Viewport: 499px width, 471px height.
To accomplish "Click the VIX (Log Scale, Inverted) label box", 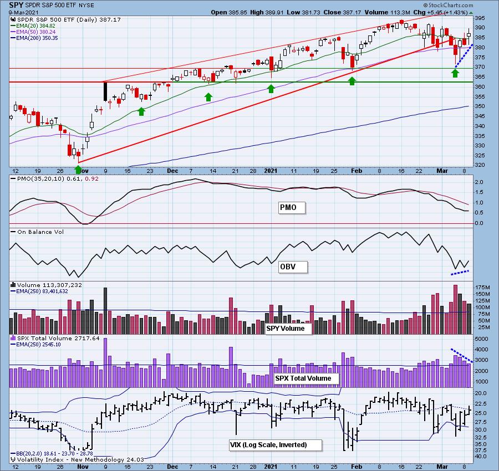I will (x=275, y=446).
